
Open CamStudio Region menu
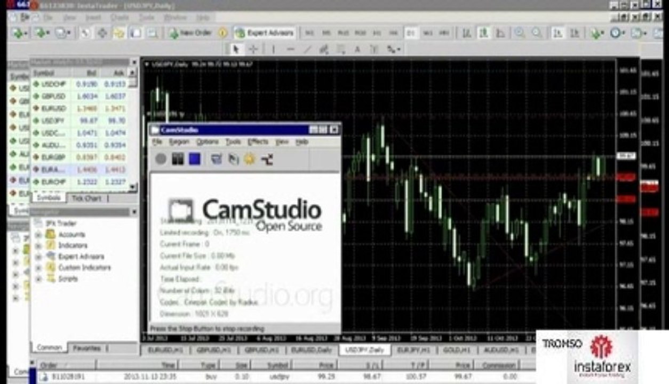click(179, 142)
